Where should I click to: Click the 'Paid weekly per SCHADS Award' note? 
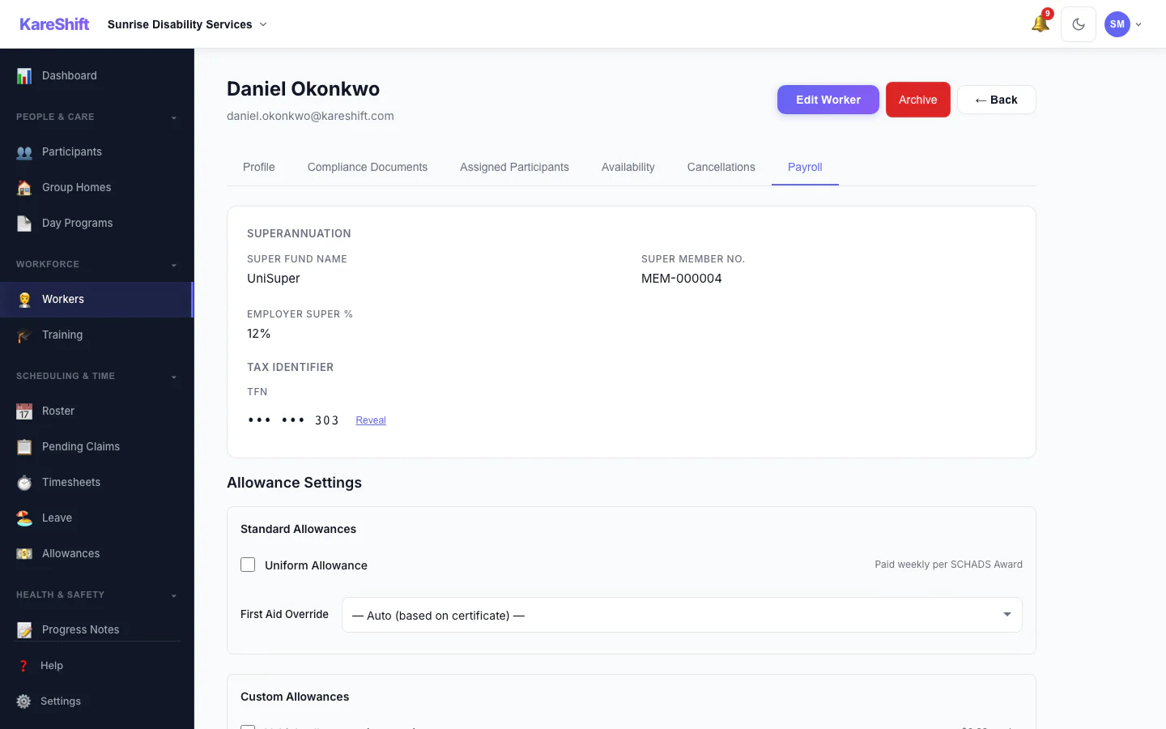coord(948,565)
